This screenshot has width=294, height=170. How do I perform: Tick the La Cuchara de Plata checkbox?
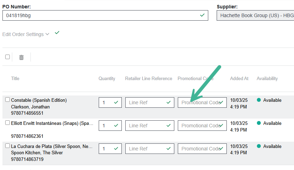coord(7,146)
